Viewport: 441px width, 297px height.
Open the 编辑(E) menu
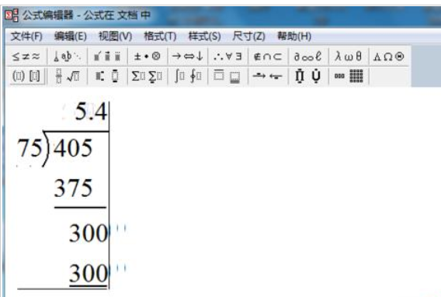coord(71,36)
